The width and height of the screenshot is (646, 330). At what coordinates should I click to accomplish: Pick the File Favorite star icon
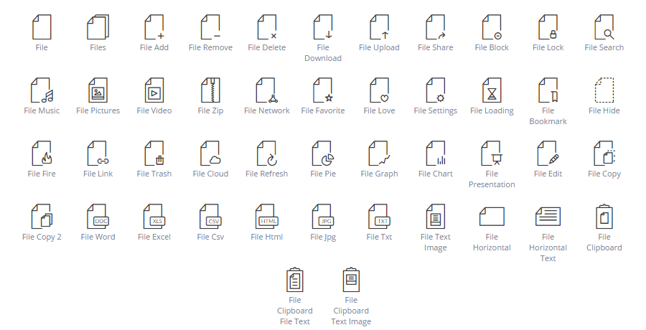tap(323, 90)
